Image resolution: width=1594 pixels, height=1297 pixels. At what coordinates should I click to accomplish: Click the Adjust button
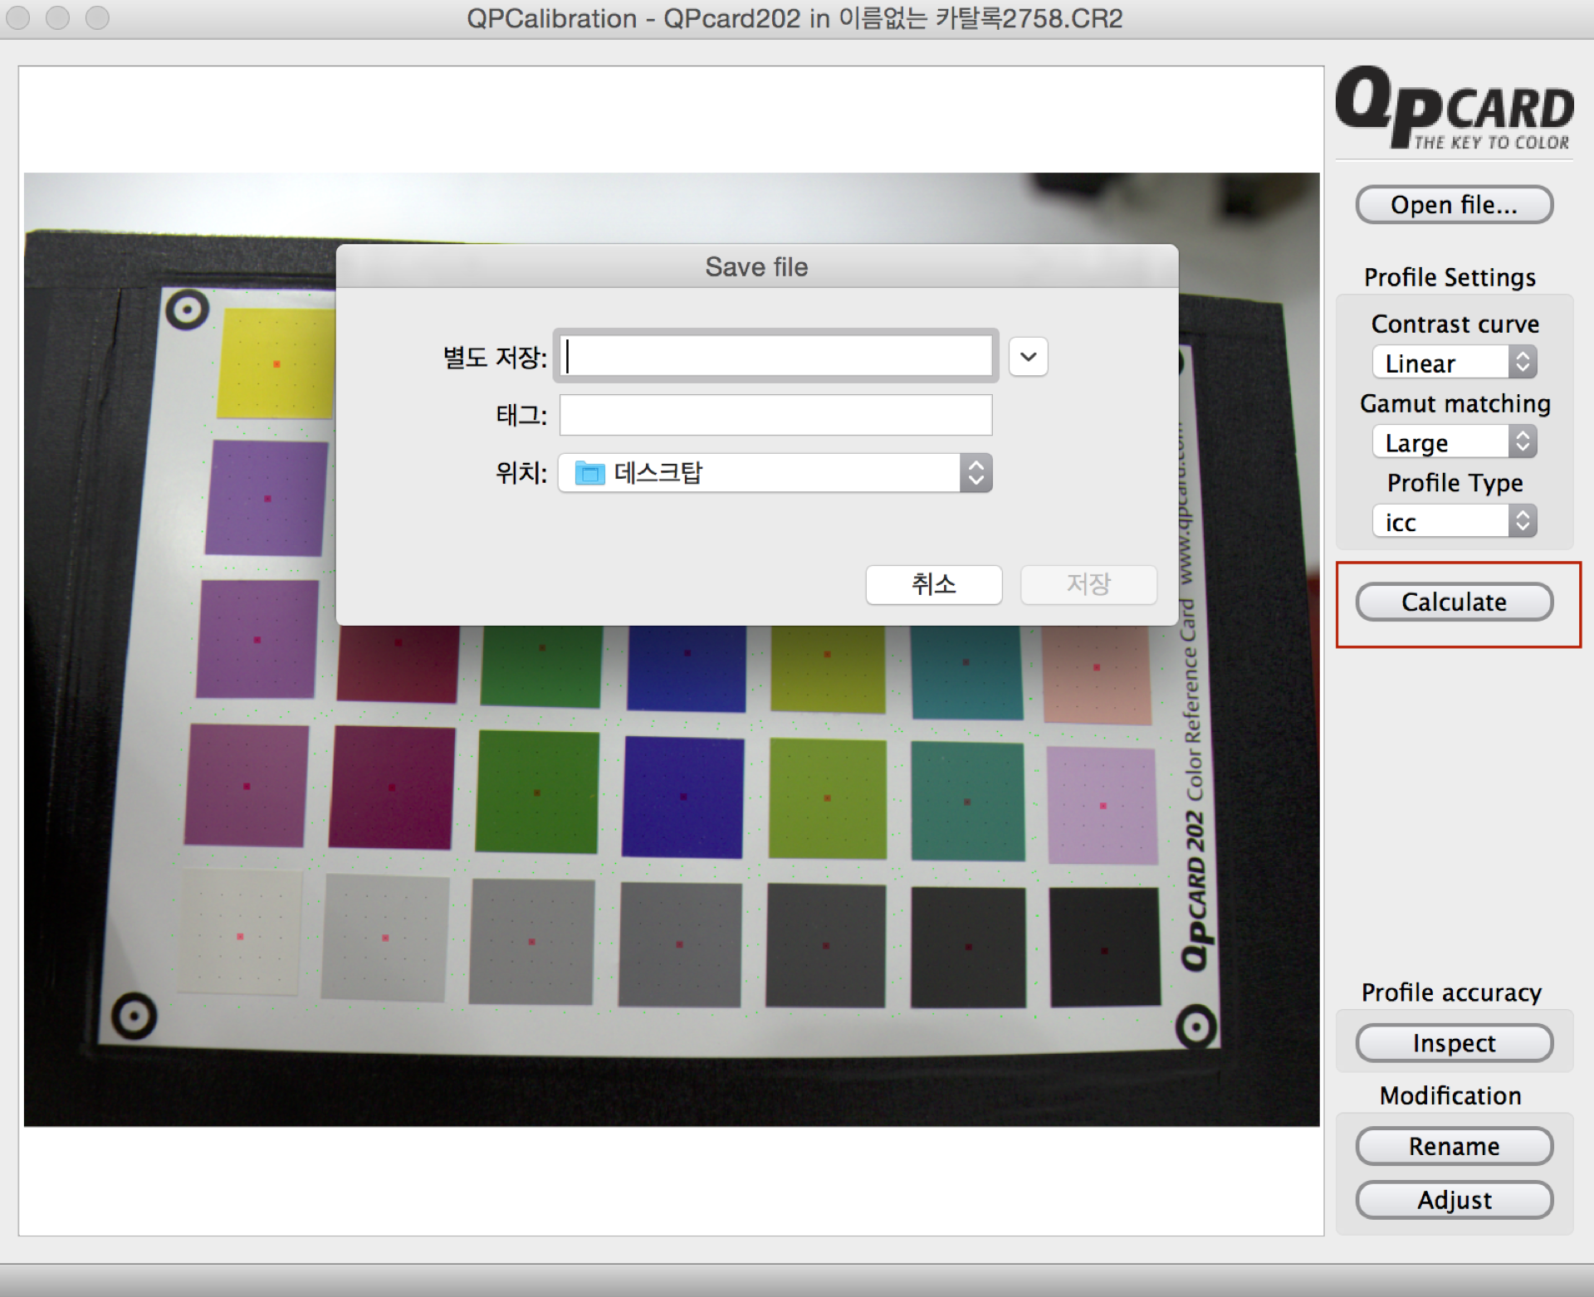pyautogui.click(x=1454, y=1200)
